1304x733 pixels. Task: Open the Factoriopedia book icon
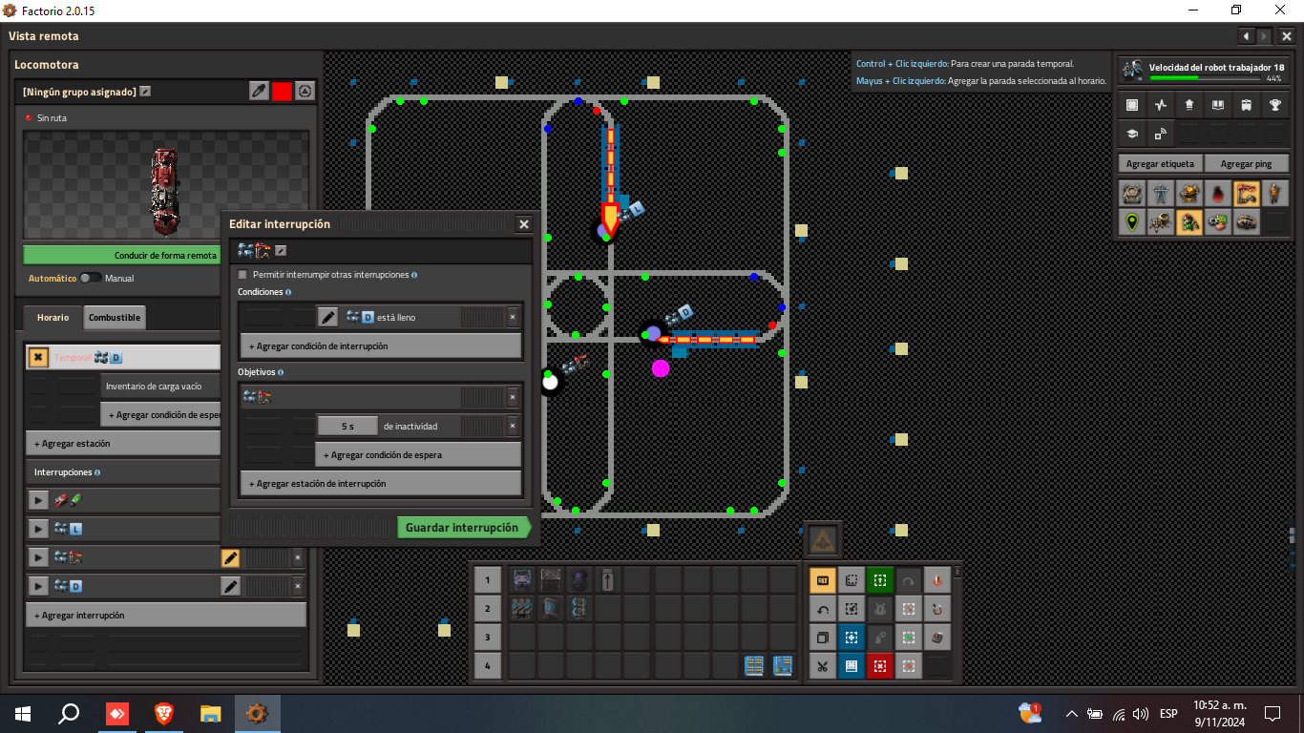pos(1218,105)
